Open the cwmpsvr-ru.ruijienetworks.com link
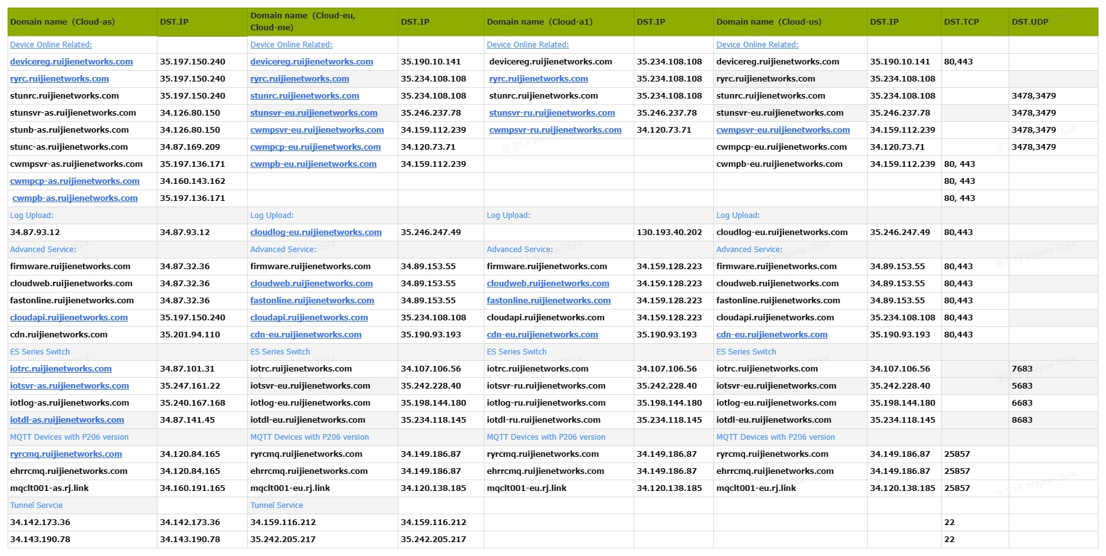Screen dimensions: 1106x556 click(555, 130)
